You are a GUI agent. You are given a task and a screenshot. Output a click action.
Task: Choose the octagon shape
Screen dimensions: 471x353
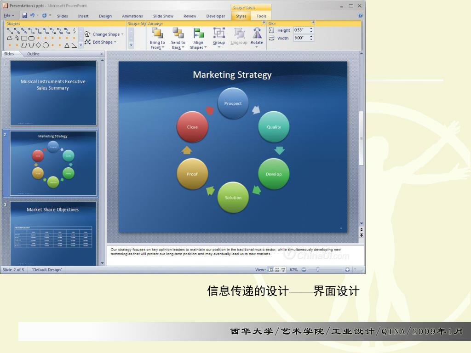pyautogui.click(x=46, y=46)
